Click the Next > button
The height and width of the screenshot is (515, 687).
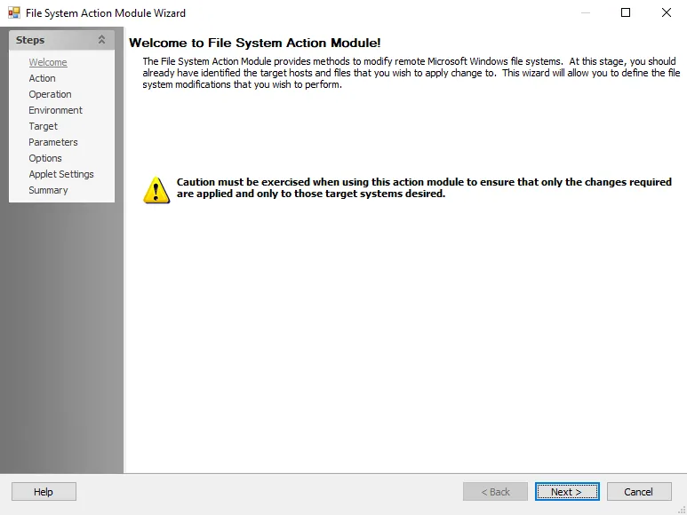pos(567,491)
